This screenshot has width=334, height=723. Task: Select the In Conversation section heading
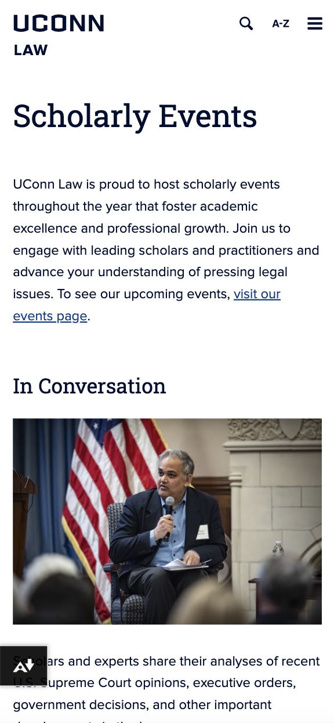(x=89, y=386)
